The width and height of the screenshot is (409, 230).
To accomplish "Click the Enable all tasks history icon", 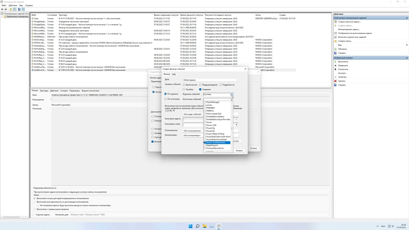I will pyautogui.click(x=336, y=37).
